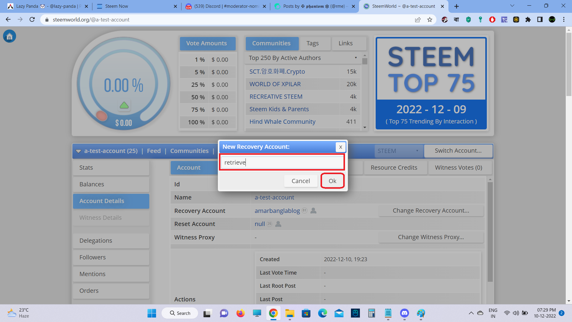Switch to the Tags tab
This screenshot has width=572, height=322.
(x=313, y=44)
